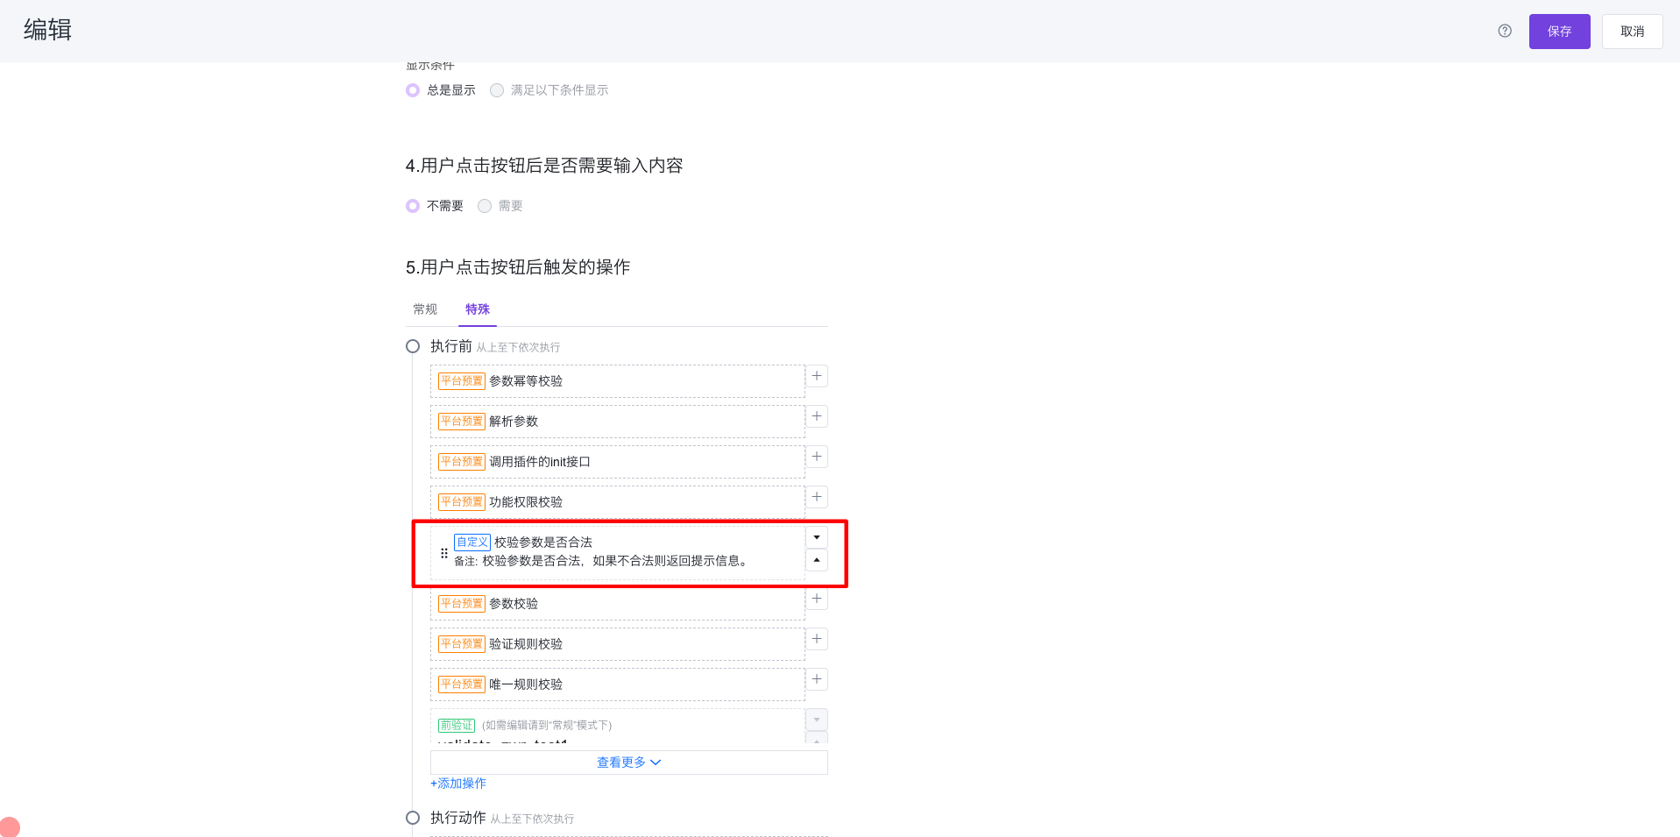Click the 保存 button
The image size is (1680, 837).
(1559, 31)
